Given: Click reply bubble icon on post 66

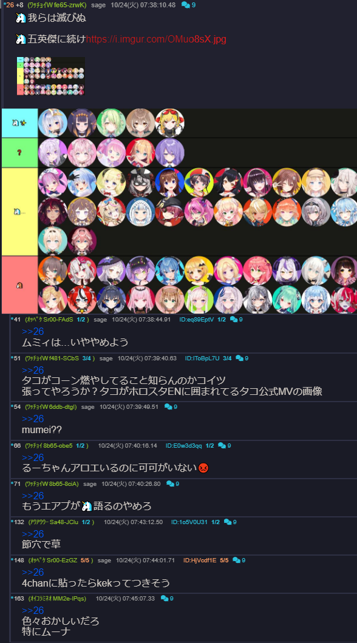Looking at the screenshot, I should pyautogui.click(x=222, y=445).
